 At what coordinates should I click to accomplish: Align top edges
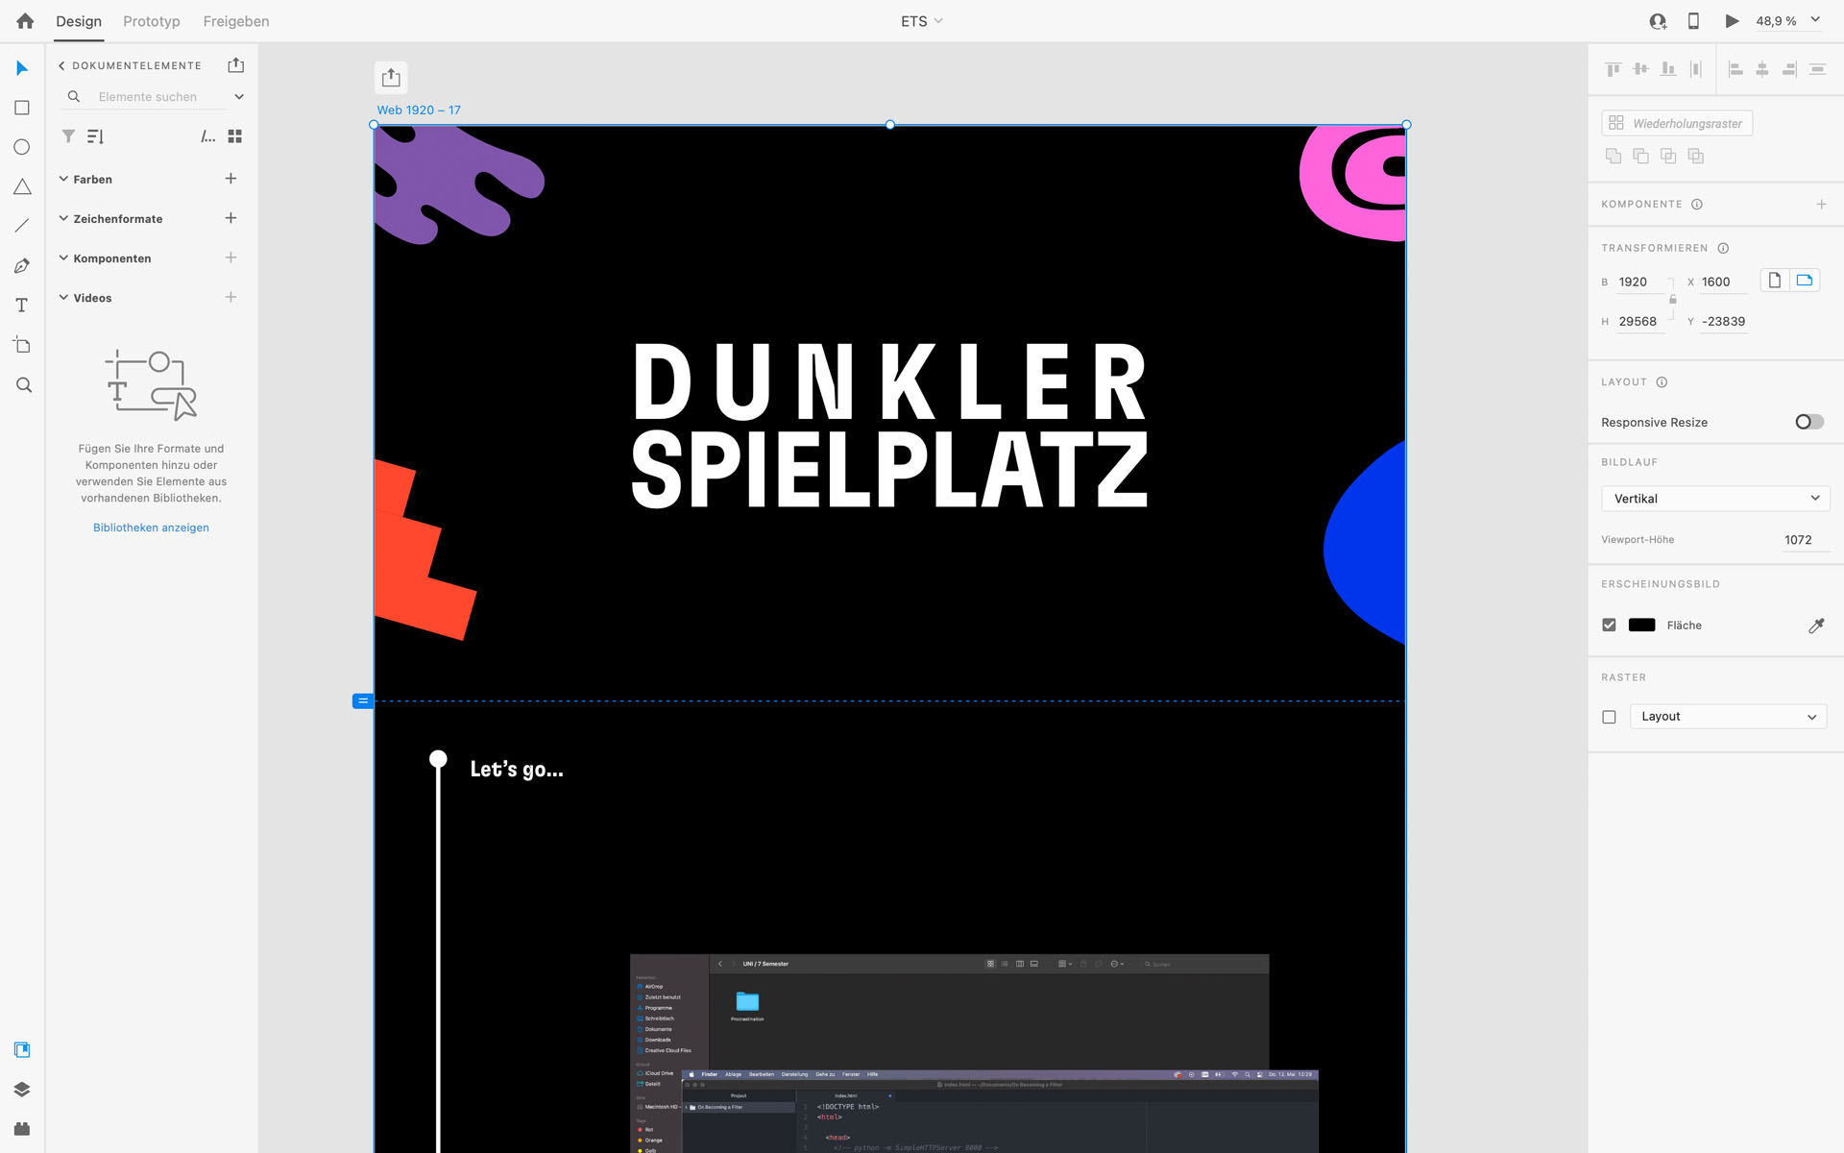tap(1613, 69)
